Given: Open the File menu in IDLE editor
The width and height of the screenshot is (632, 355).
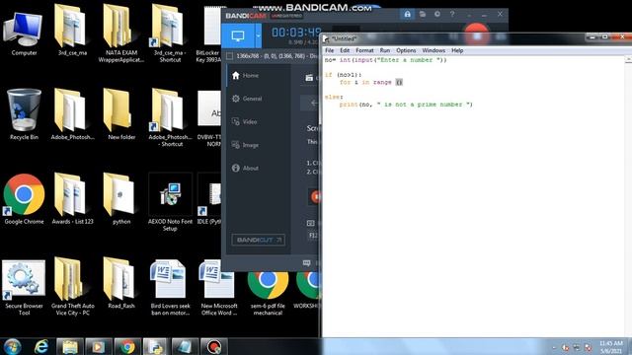Looking at the screenshot, I should click(x=329, y=50).
